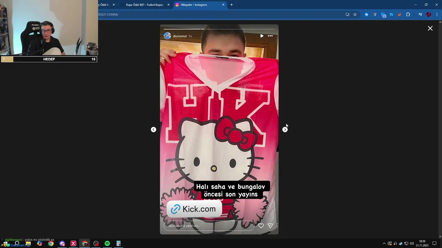Open the extension with the 12 badge
This screenshot has height=248, width=442.
click(x=383, y=14)
